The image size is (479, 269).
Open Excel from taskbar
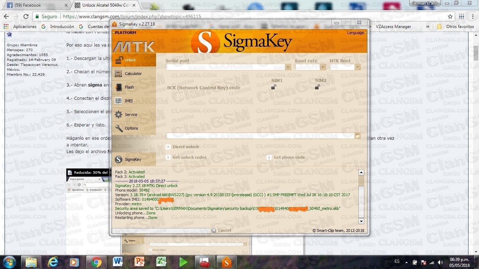click(161, 262)
